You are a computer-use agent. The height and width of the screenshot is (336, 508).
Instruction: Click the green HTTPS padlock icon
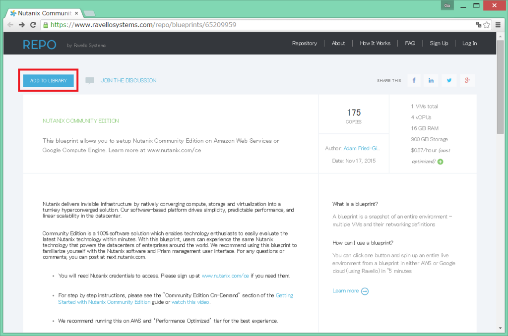click(x=46, y=25)
